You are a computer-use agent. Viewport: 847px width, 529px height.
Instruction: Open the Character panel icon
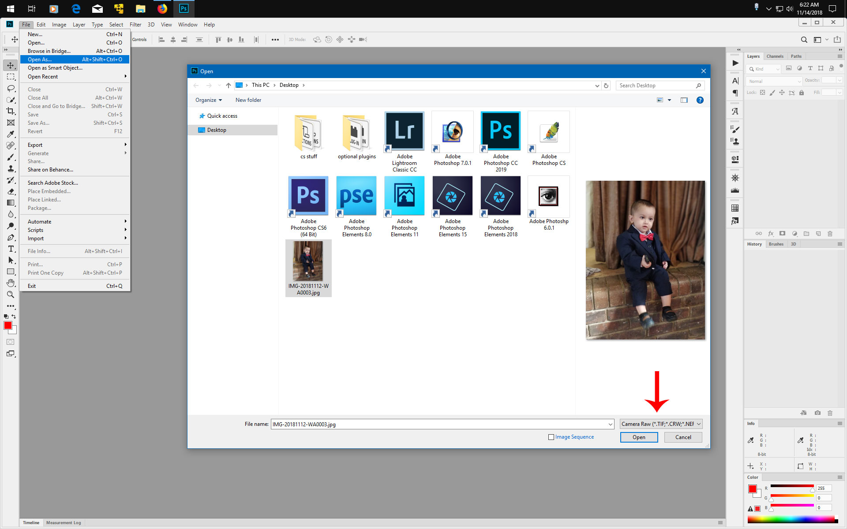(x=735, y=81)
